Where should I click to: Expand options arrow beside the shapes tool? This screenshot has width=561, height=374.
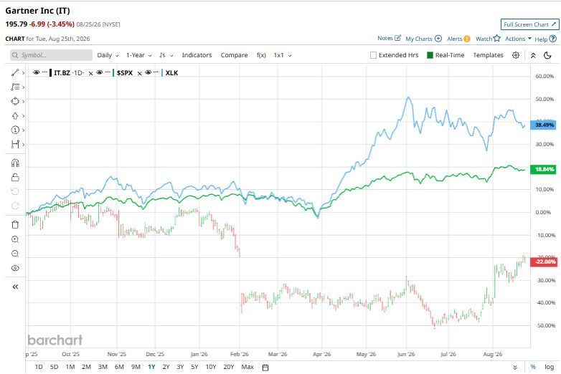click(x=23, y=102)
